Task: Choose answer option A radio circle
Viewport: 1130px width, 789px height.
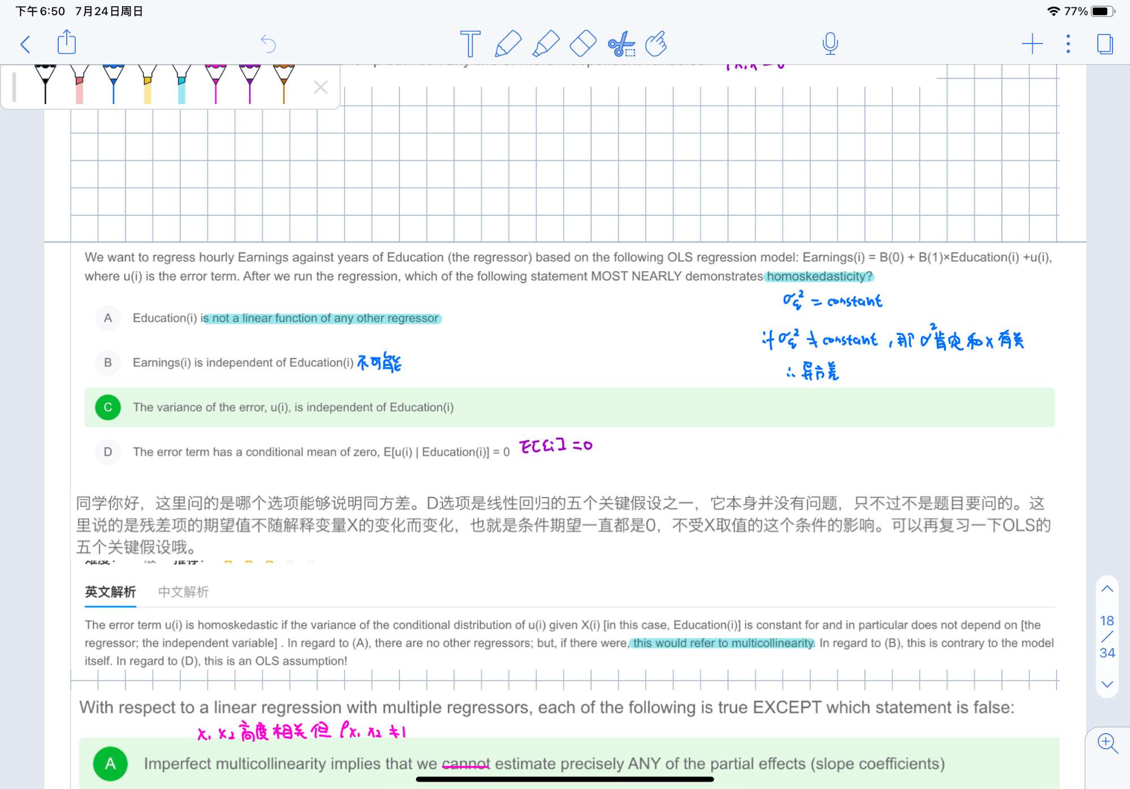Action: tap(108, 318)
